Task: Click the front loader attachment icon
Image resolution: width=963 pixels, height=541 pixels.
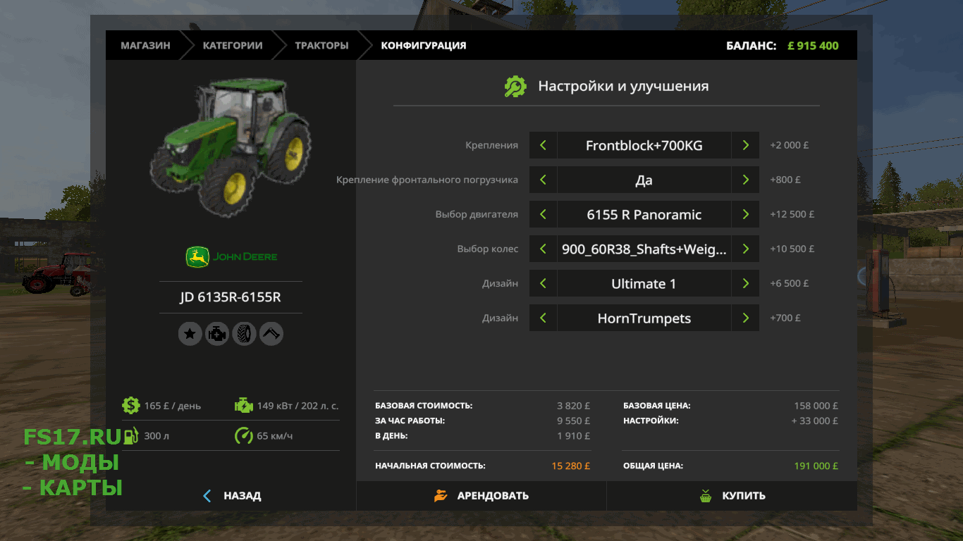Action: pos(271,334)
